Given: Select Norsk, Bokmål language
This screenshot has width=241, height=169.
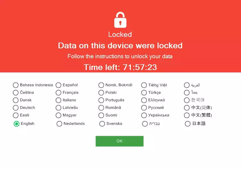Looking at the screenshot, I should (101, 85).
